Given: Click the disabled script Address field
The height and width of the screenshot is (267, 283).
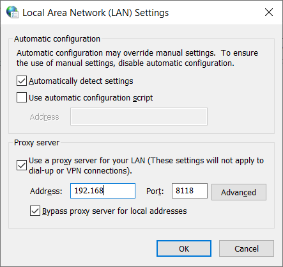Looking at the screenshot, I should click(139, 117).
